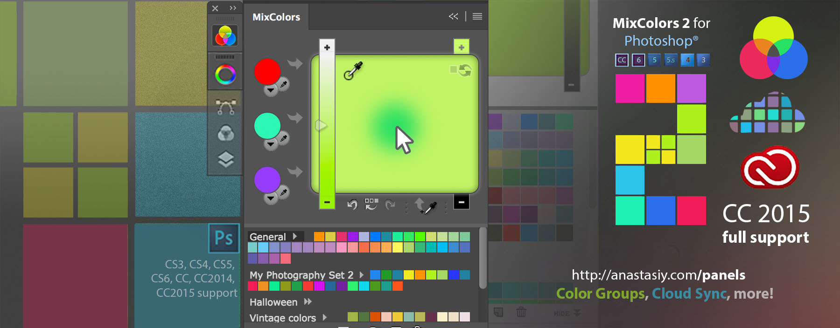This screenshot has height=328, width=840.
Task: Click the eyedropper beside the red color circle
Action: 283,84
